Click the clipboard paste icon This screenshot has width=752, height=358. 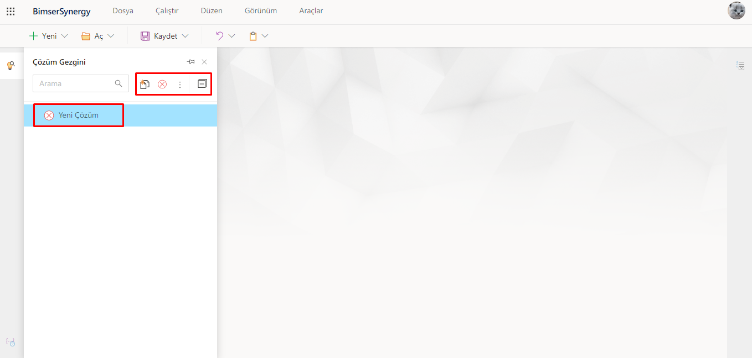[253, 36]
